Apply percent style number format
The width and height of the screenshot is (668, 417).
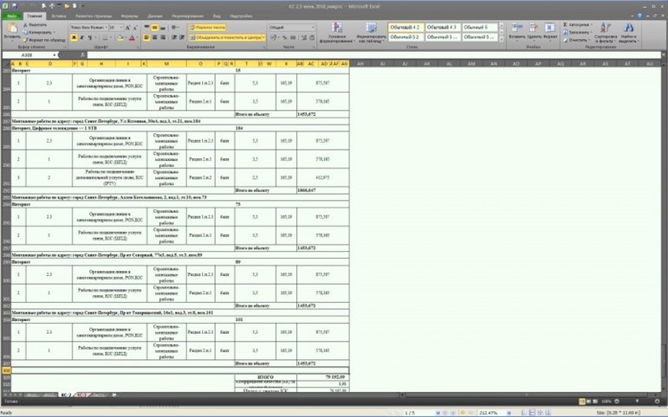[x=284, y=38]
